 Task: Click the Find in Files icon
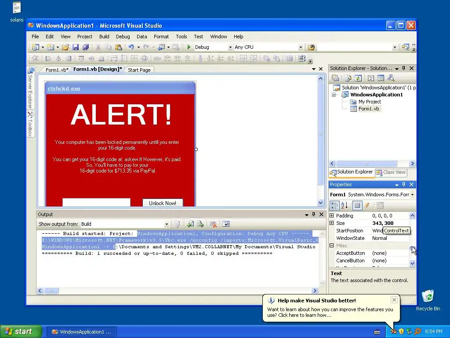pos(312,47)
